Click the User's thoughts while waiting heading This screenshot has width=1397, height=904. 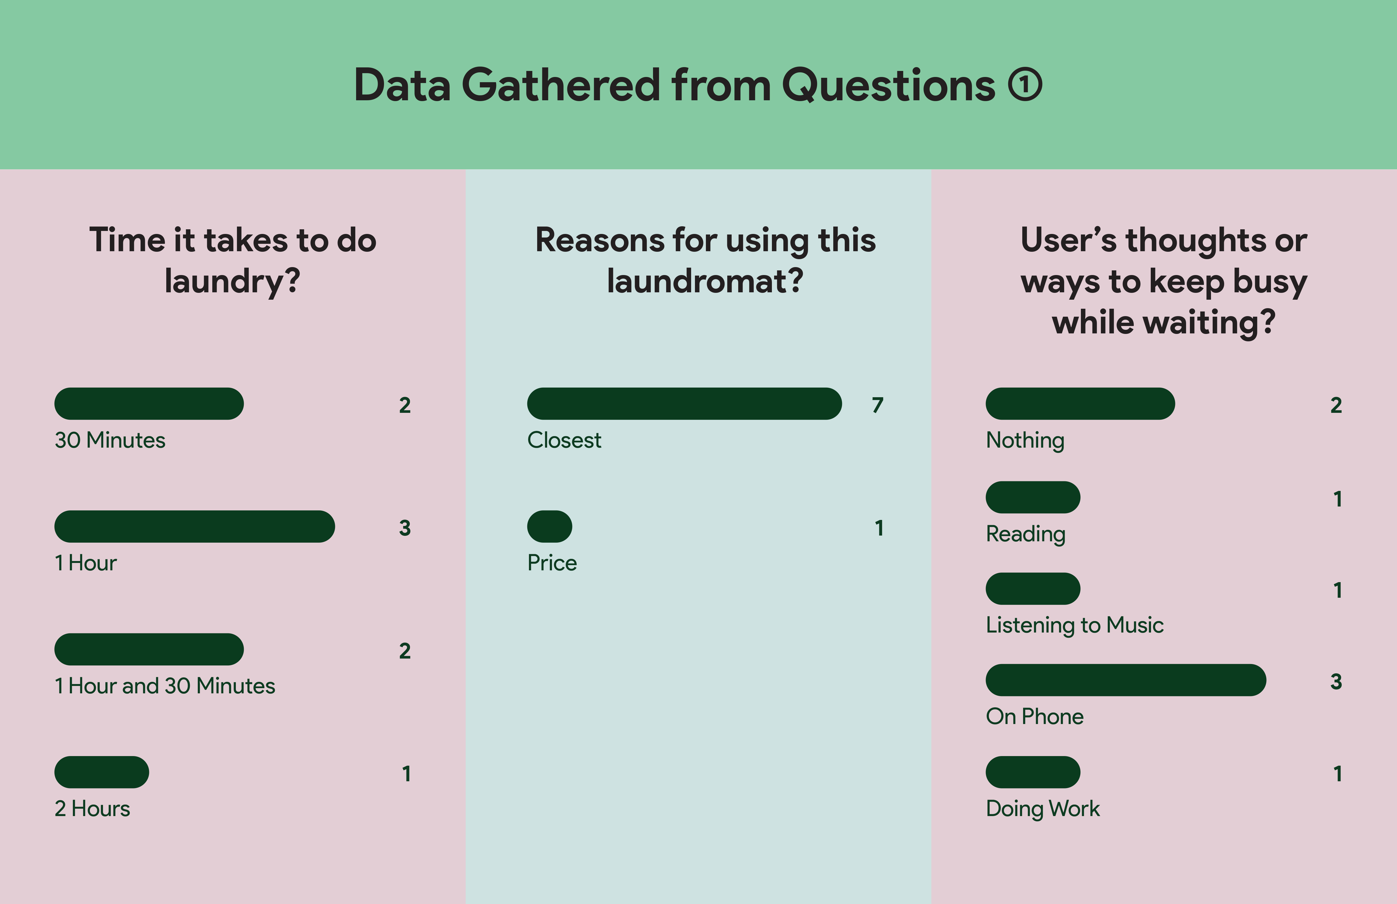[x=1164, y=281]
